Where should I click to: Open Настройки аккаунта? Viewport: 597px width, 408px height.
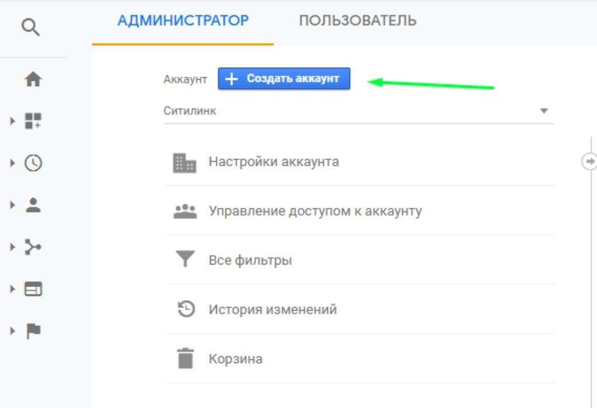click(x=273, y=162)
